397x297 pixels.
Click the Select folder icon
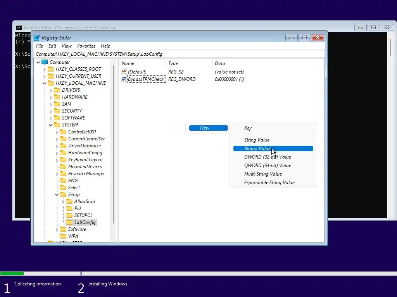[63, 188]
